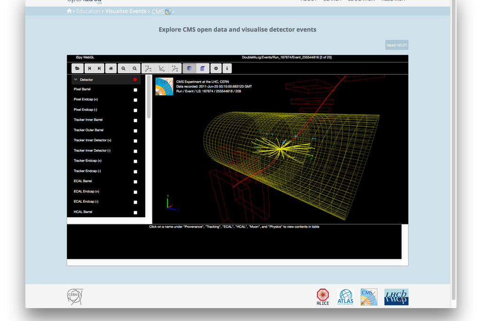Image resolution: width=482 pixels, height=321 pixels.
Task: Open settings via the gear icon
Action: tap(216, 69)
